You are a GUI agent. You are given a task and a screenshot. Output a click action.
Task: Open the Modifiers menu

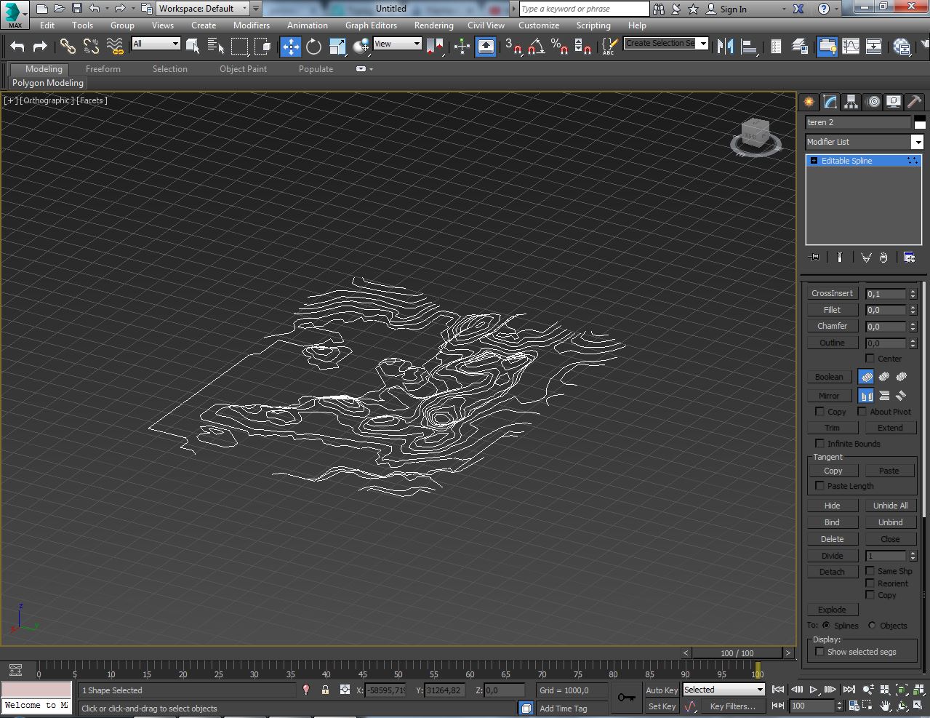click(x=251, y=25)
